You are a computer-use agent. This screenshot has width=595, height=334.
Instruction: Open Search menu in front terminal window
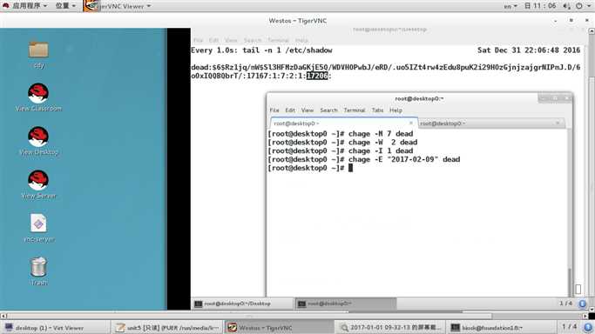[328, 110]
